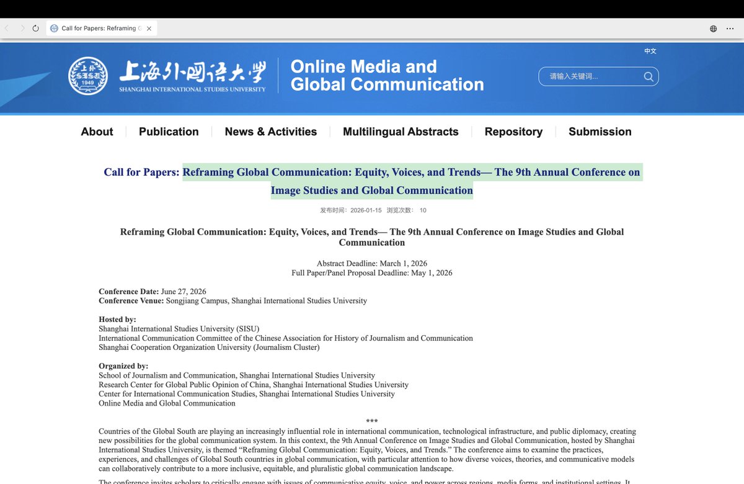This screenshot has height=484, width=744.
Task: Close the Call for Papers tab
Action: pyautogui.click(x=149, y=29)
